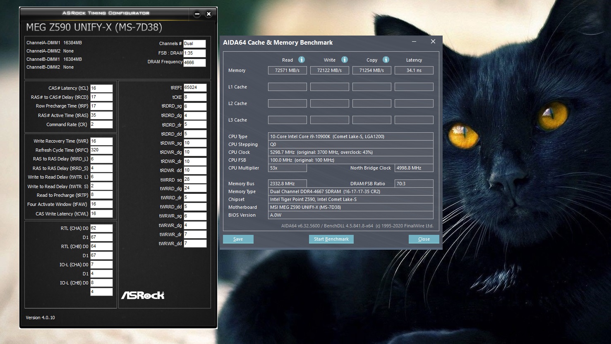The height and width of the screenshot is (344, 611).
Task: Select the tCKE value field
Action: point(195,97)
